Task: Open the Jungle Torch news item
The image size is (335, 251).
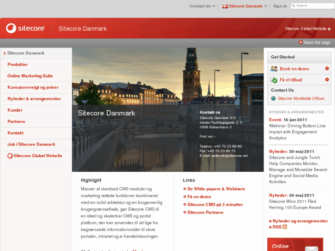Action: point(298,167)
